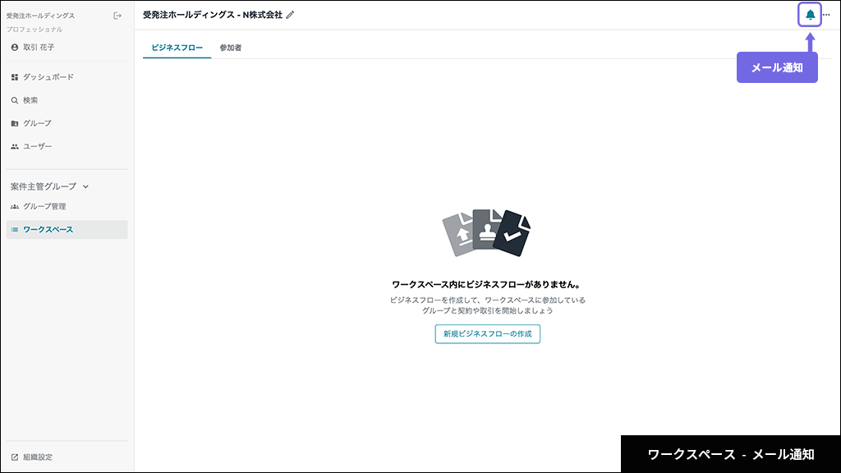
Task: Click the プロフェッショナル plan label
Action: [x=34, y=30]
